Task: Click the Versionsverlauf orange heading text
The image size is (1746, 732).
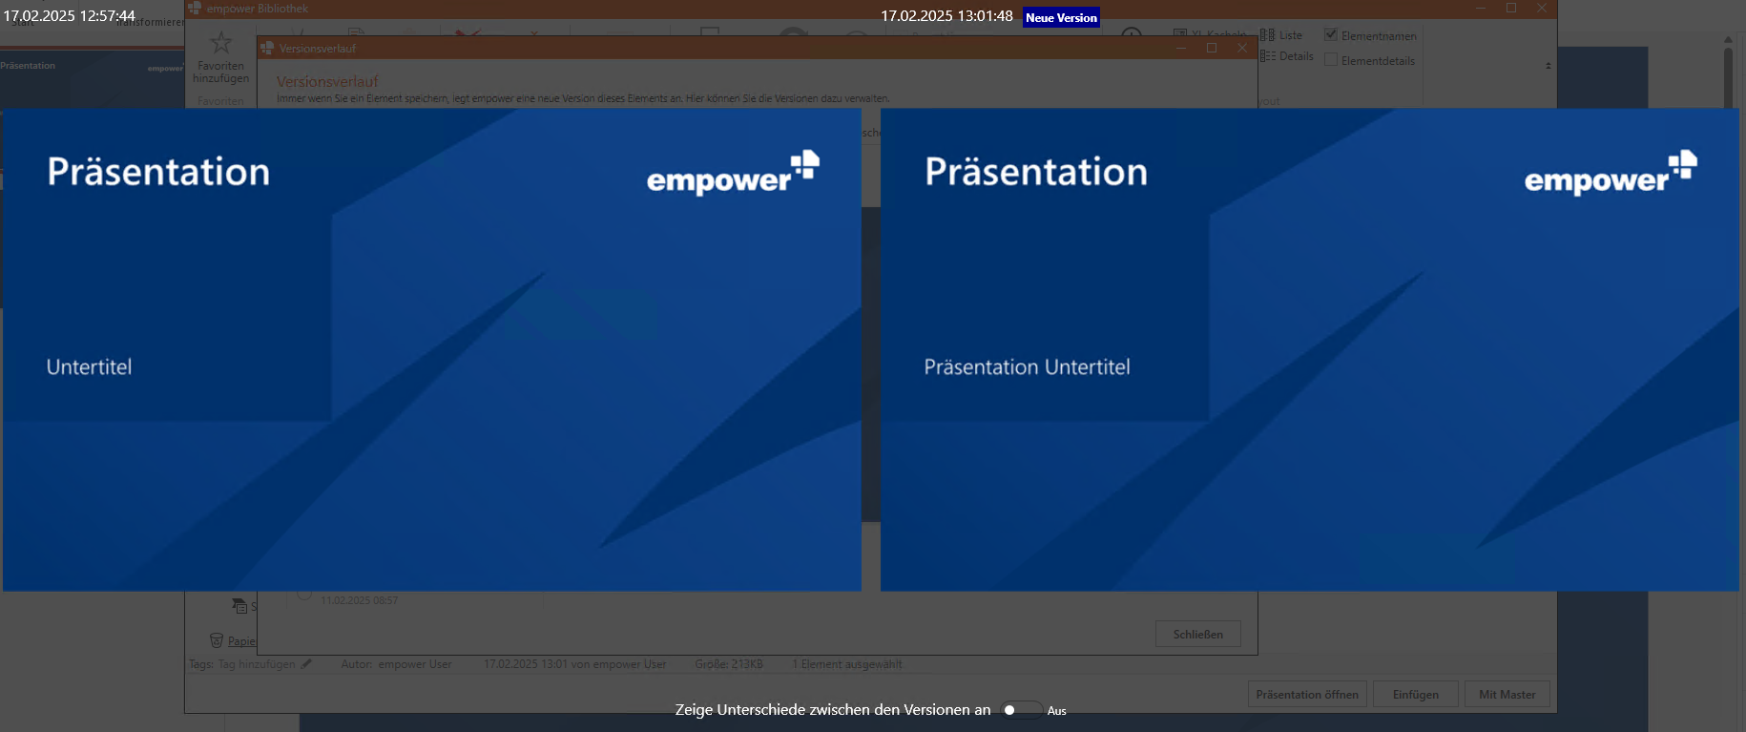Action: (x=327, y=82)
